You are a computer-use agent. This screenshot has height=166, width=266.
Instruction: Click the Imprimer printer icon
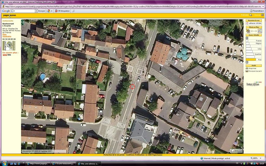pyautogui.click(x=247, y=68)
